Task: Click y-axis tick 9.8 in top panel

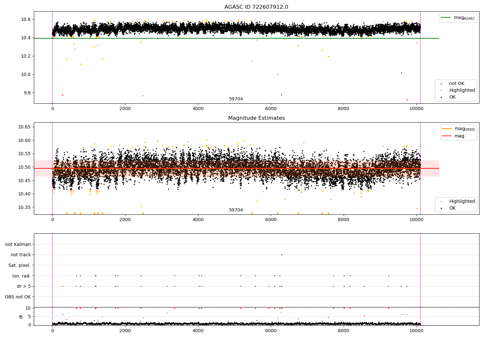Action: [x=27, y=93]
